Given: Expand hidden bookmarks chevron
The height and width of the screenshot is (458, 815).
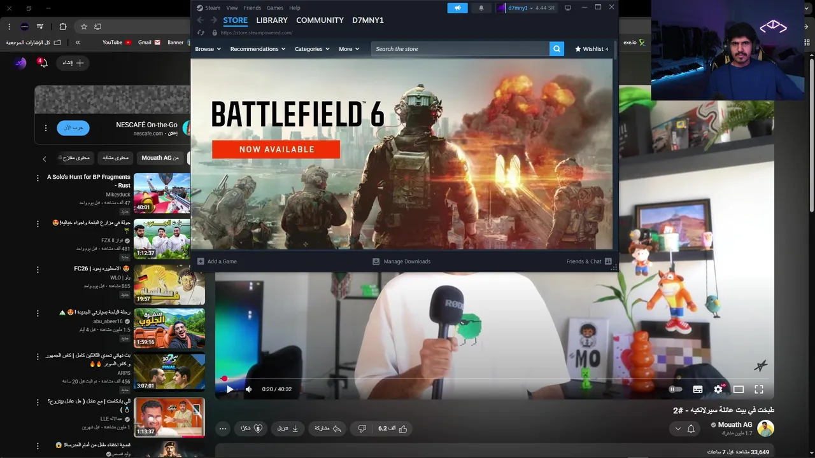Looking at the screenshot, I should pyautogui.click(x=77, y=43).
